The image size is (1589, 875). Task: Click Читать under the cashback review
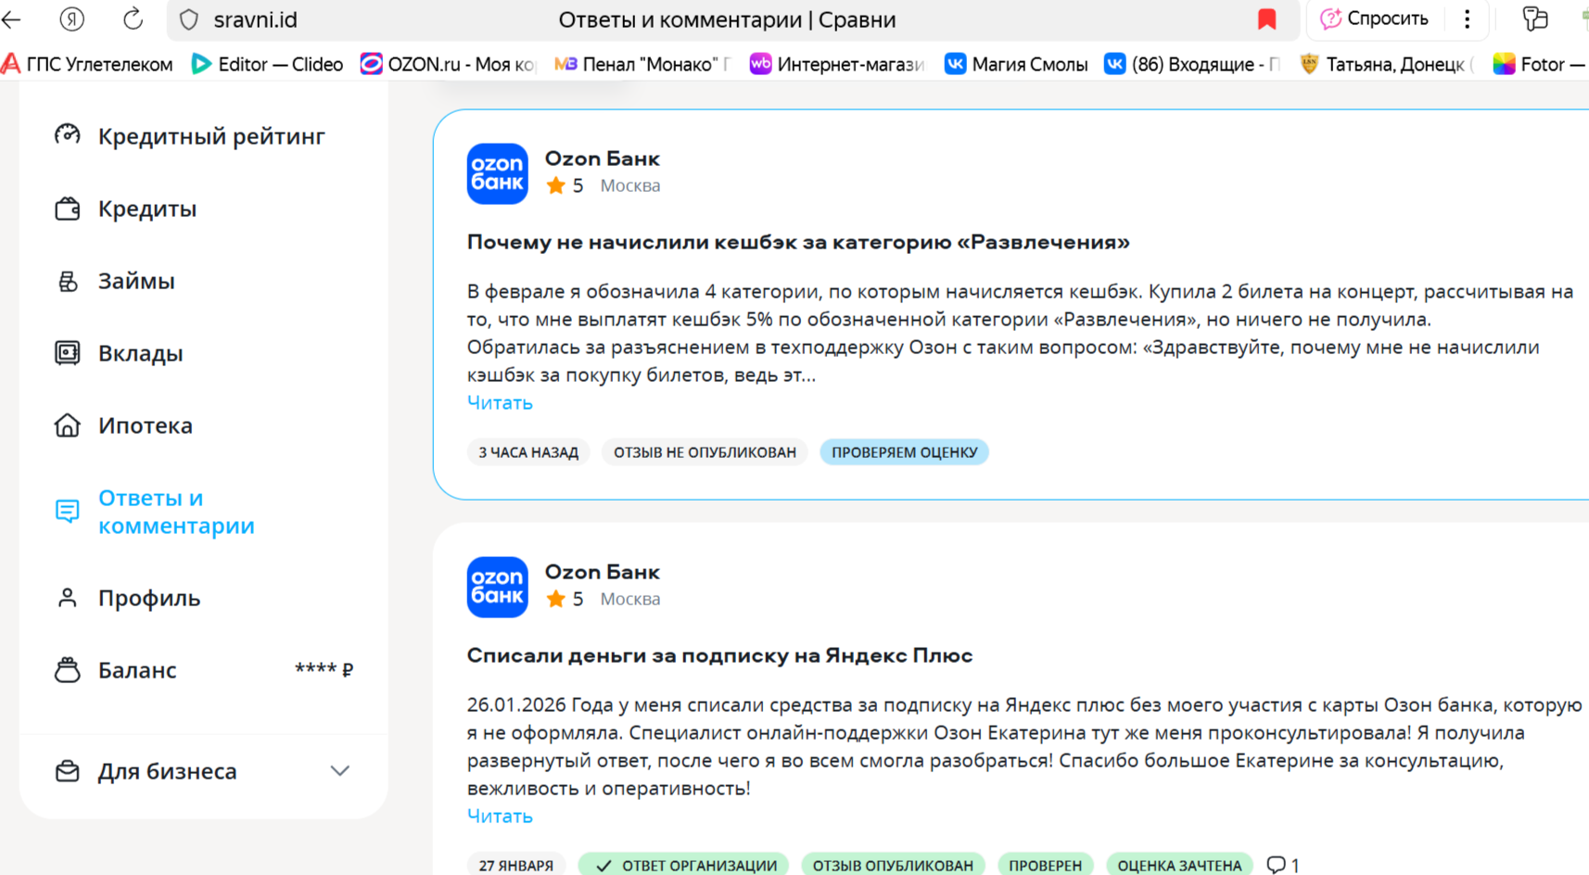(x=500, y=403)
